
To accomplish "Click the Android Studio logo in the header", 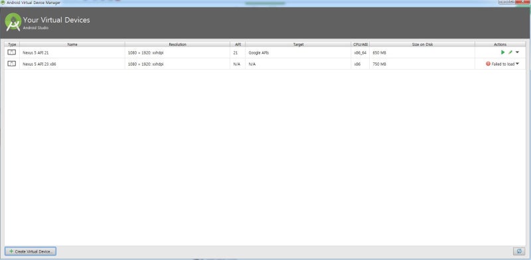I will coord(13,23).
